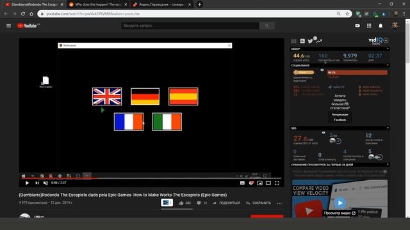The width and height of the screenshot is (410, 230).
Task: Collapse the СРАВНЕНИЕ ПРОСМОТРОВ section arrow
Action: point(388,165)
